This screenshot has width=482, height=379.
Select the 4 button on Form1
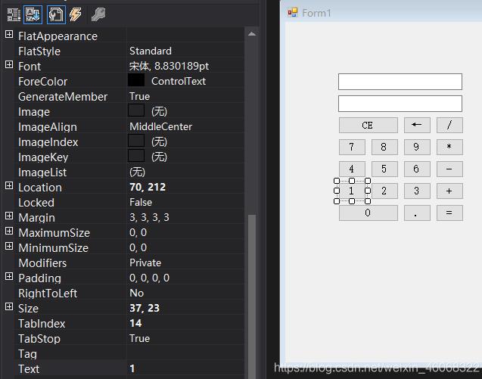(352, 169)
